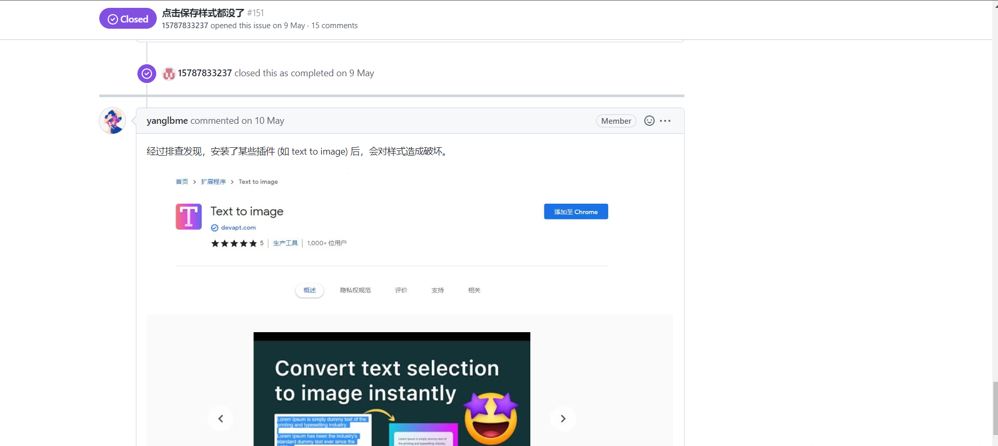Click the verified badge beside devapt.com
Viewport: 998px width, 446px height.
215,228
